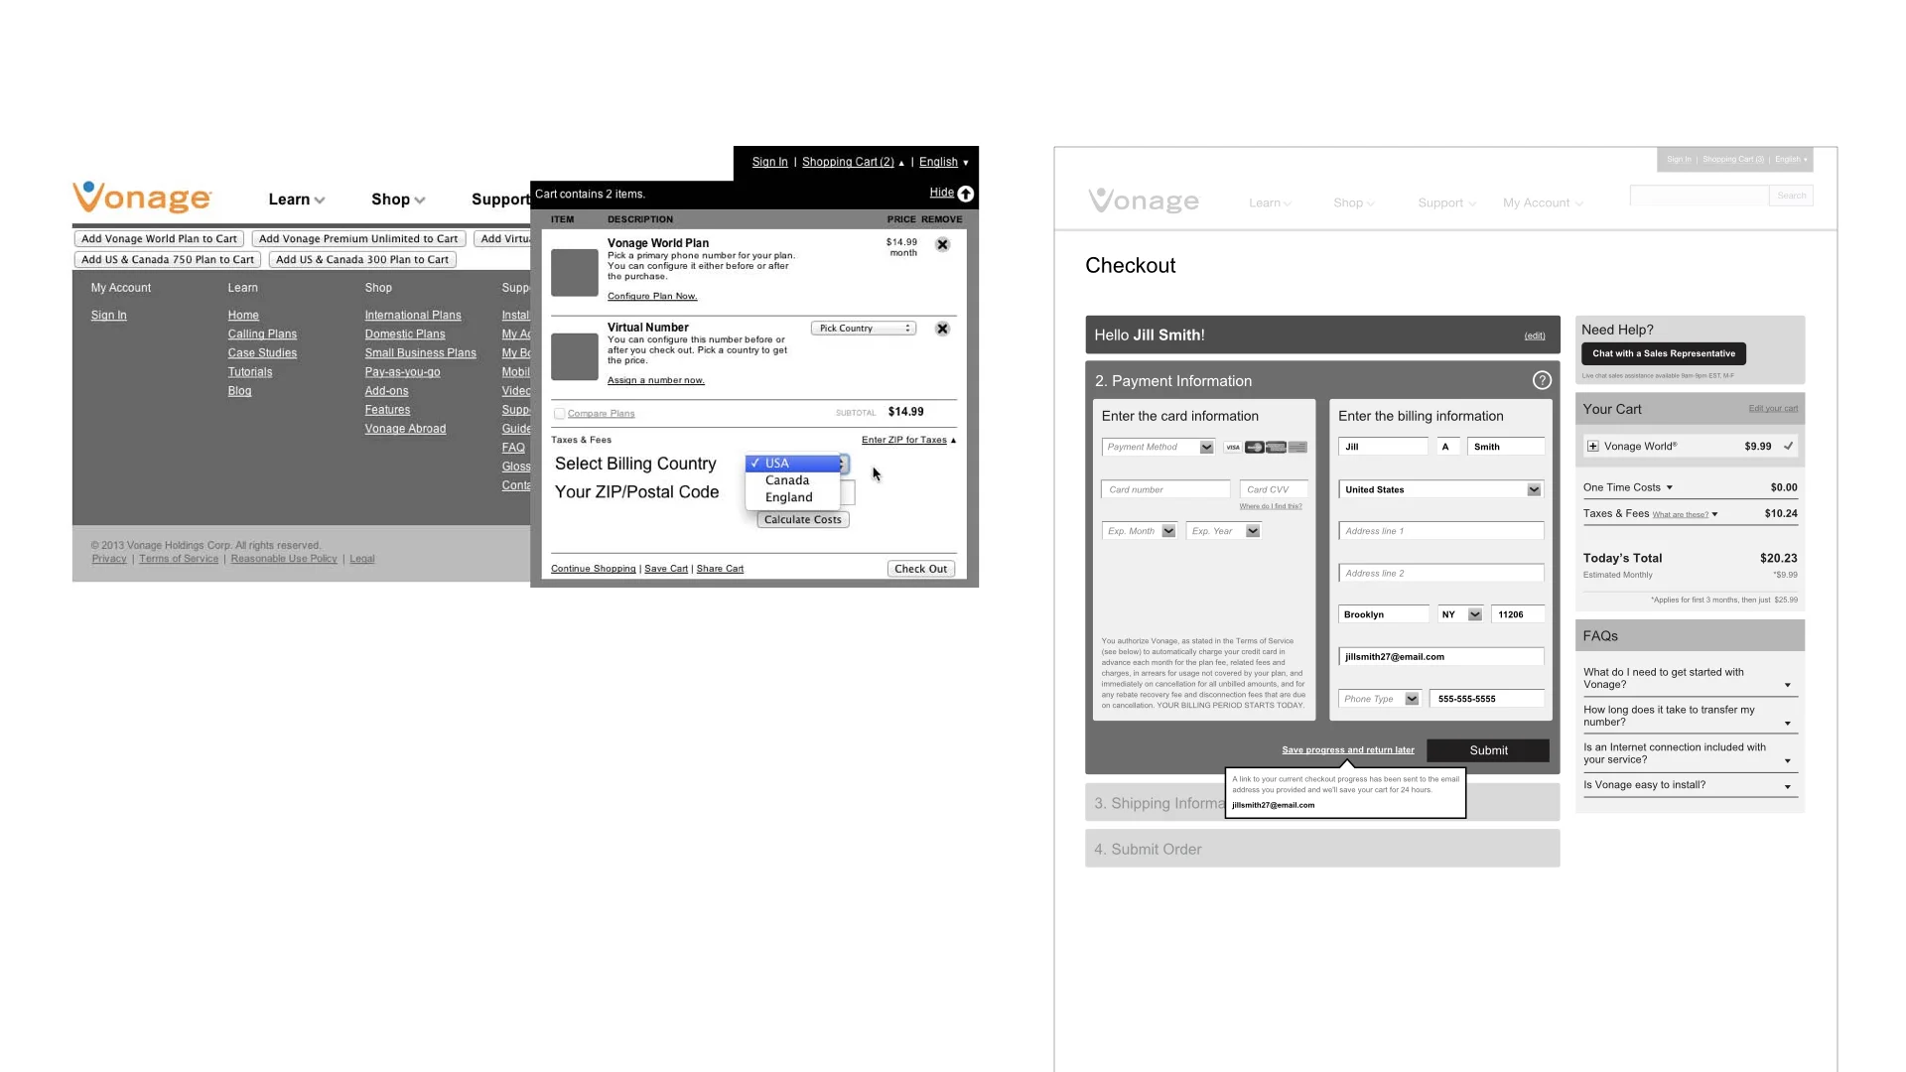This screenshot has height=1072, width=1906.
Task: Toggle the Compare Plans checkbox
Action: 559,414
